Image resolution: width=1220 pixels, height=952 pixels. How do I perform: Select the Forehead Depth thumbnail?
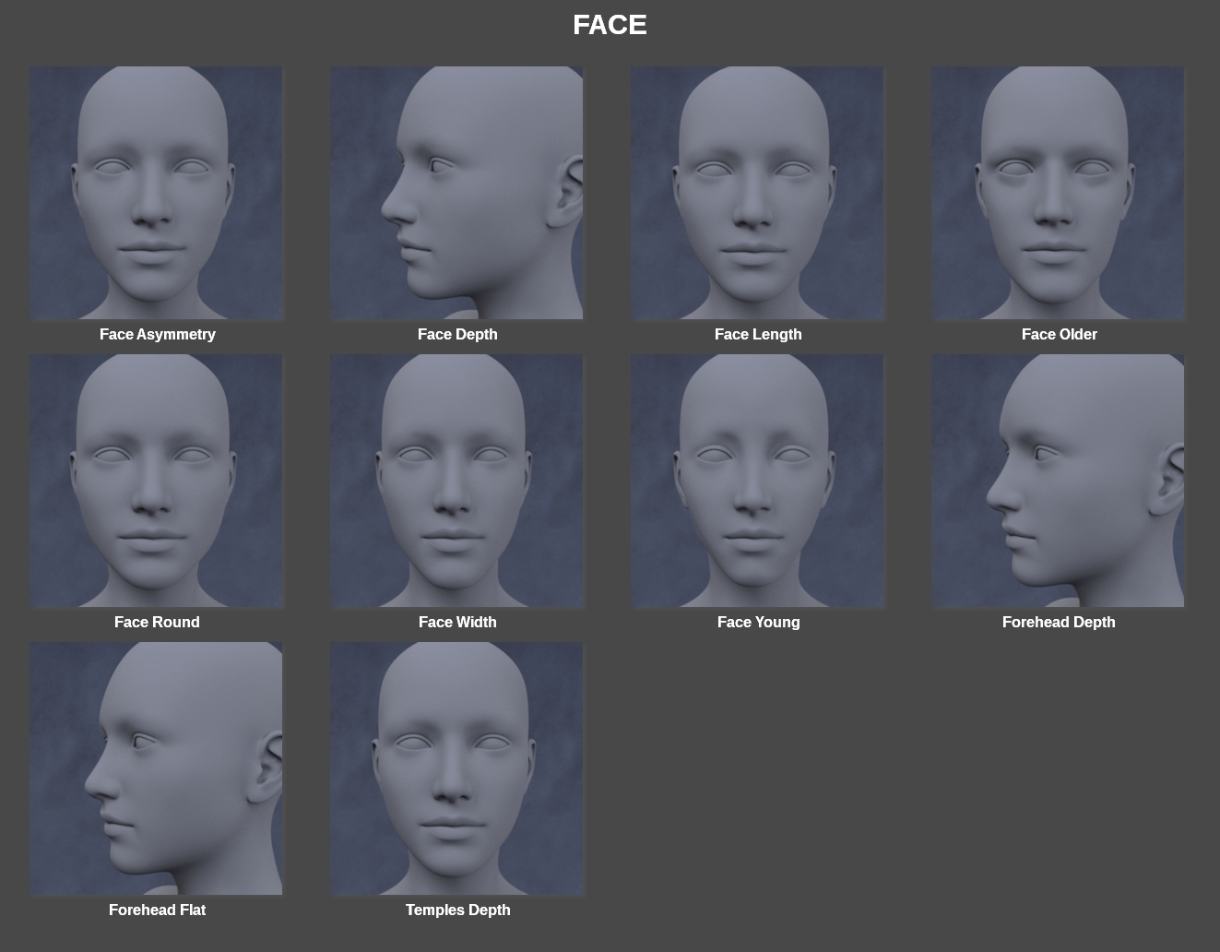coord(1058,481)
